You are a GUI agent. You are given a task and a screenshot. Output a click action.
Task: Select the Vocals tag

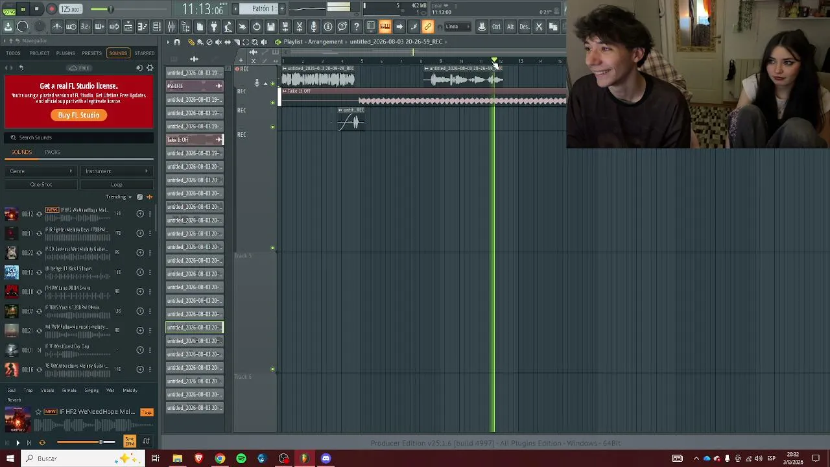click(x=47, y=390)
